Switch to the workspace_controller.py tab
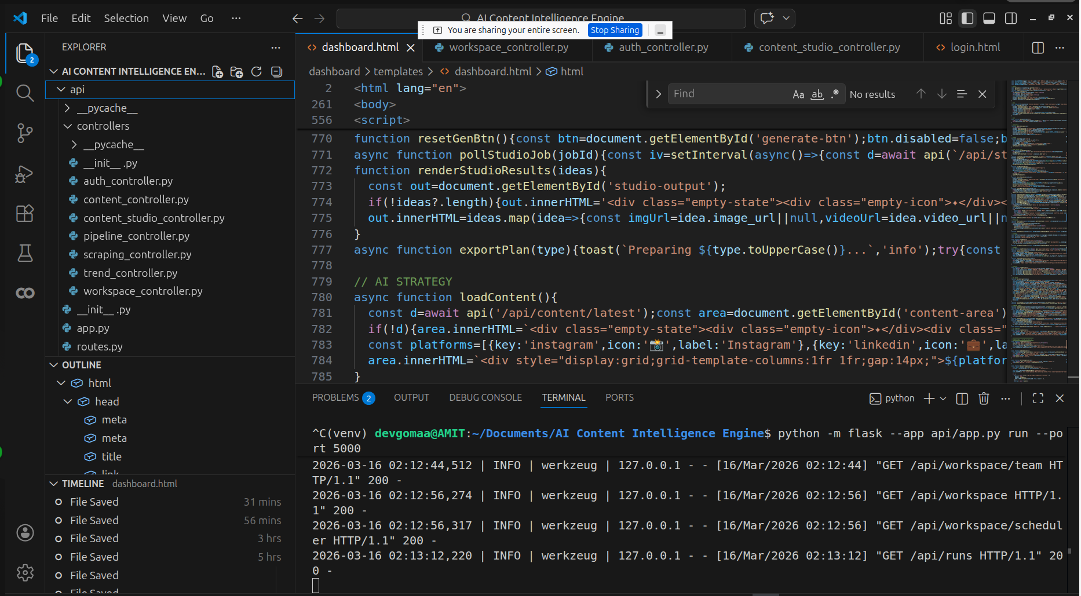Image resolution: width=1081 pixels, height=596 pixels. (x=508, y=47)
